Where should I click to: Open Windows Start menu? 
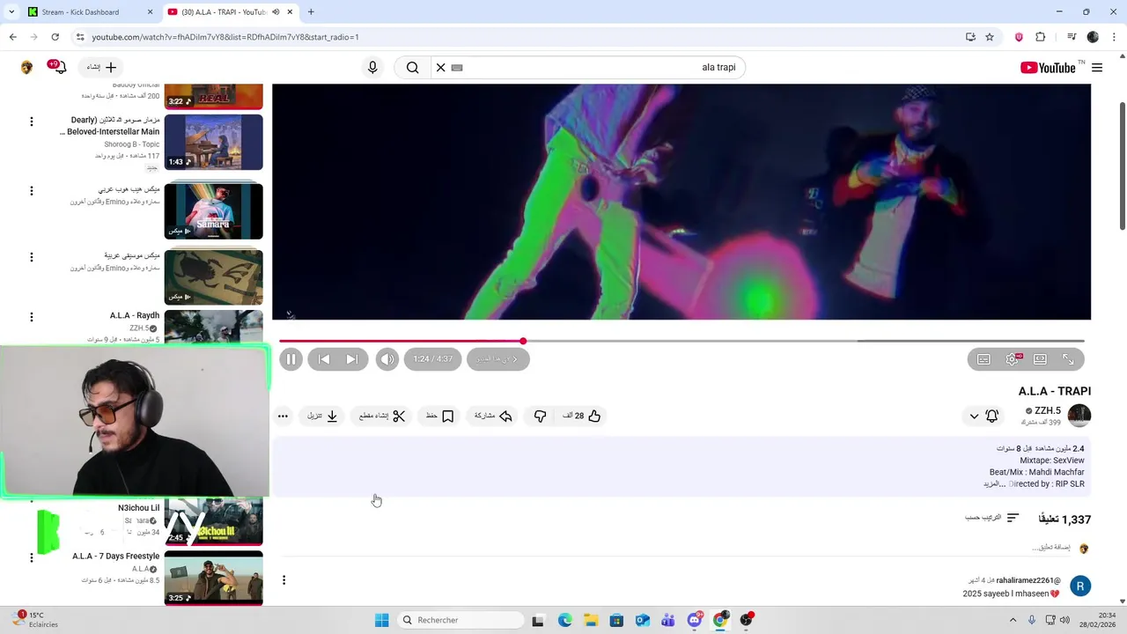tap(381, 620)
